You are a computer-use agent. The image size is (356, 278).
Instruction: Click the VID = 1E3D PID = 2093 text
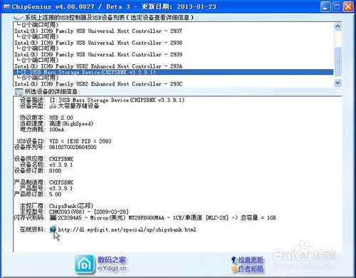point(80,141)
